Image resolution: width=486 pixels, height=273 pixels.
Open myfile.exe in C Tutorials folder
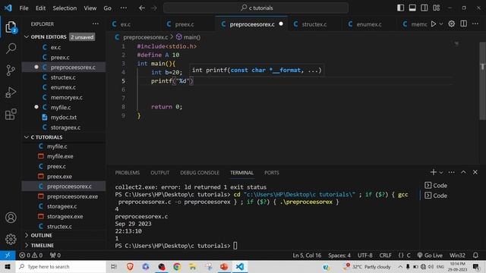coord(64,156)
